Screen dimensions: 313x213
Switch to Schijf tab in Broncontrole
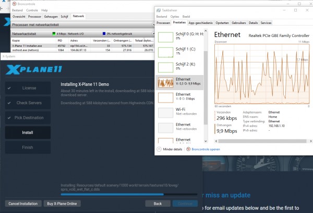(64, 17)
